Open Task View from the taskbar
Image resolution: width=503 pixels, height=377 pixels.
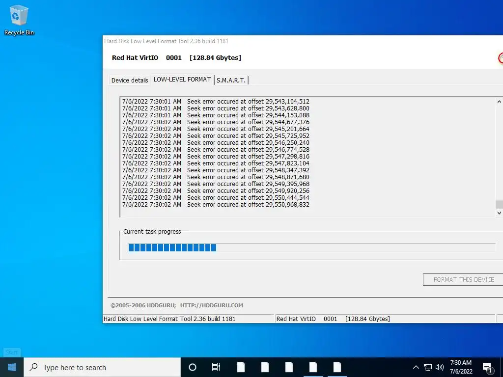pyautogui.click(x=216, y=367)
